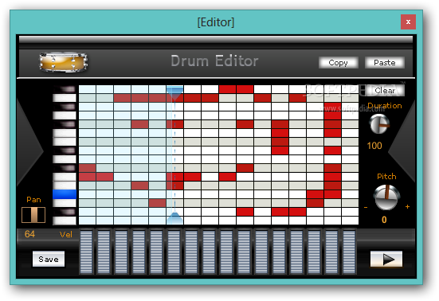Select the white key just below the blue key
The width and height of the screenshot is (439, 301).
click(x=65, y=203)
